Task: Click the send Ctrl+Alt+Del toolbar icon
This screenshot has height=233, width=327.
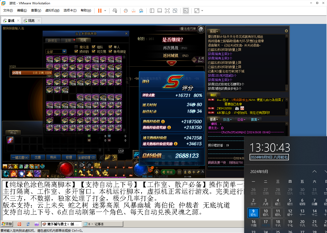Action: coord(115,11)
